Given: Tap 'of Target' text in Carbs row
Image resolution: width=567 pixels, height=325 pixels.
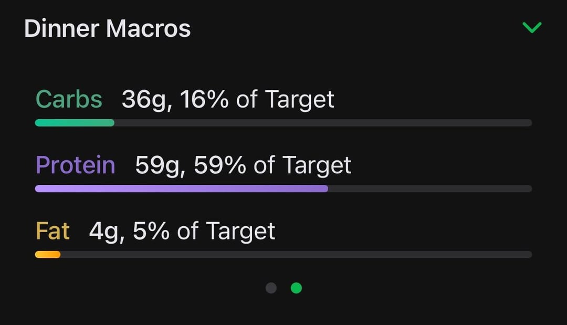Looking at the screenshot, I should pyautogui.click(x=285, y=99).
